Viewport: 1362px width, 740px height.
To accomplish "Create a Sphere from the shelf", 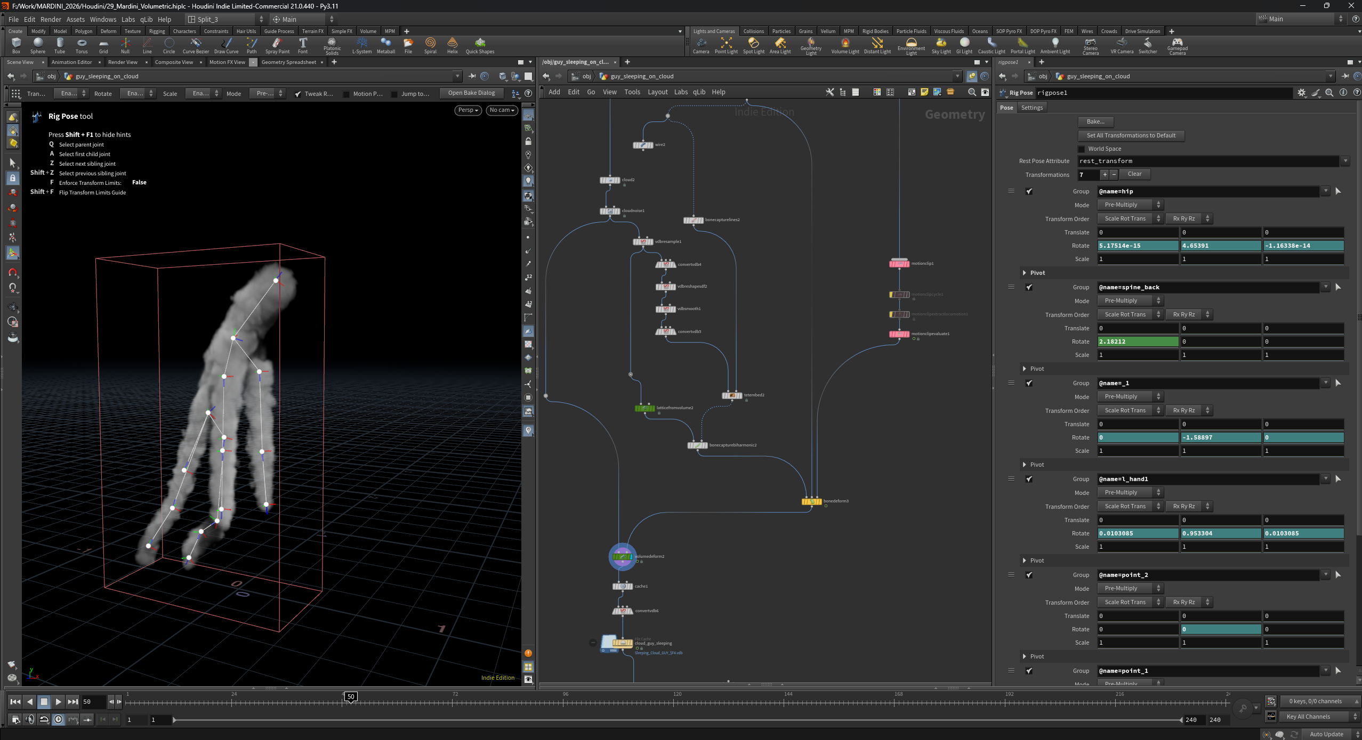I will [38, 45].
